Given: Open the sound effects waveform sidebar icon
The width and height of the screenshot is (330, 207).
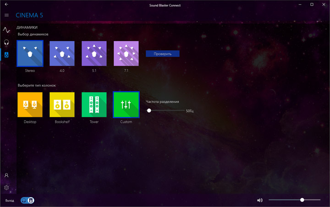Looking at the screenshot, I should tap(6, 30).
